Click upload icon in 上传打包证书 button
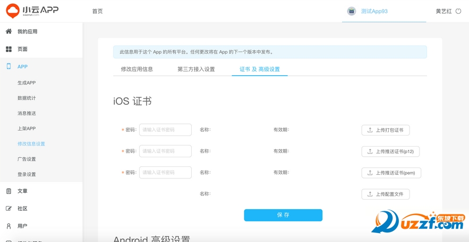The height and width of the screenshot is (242, 469). click(370, 130)
